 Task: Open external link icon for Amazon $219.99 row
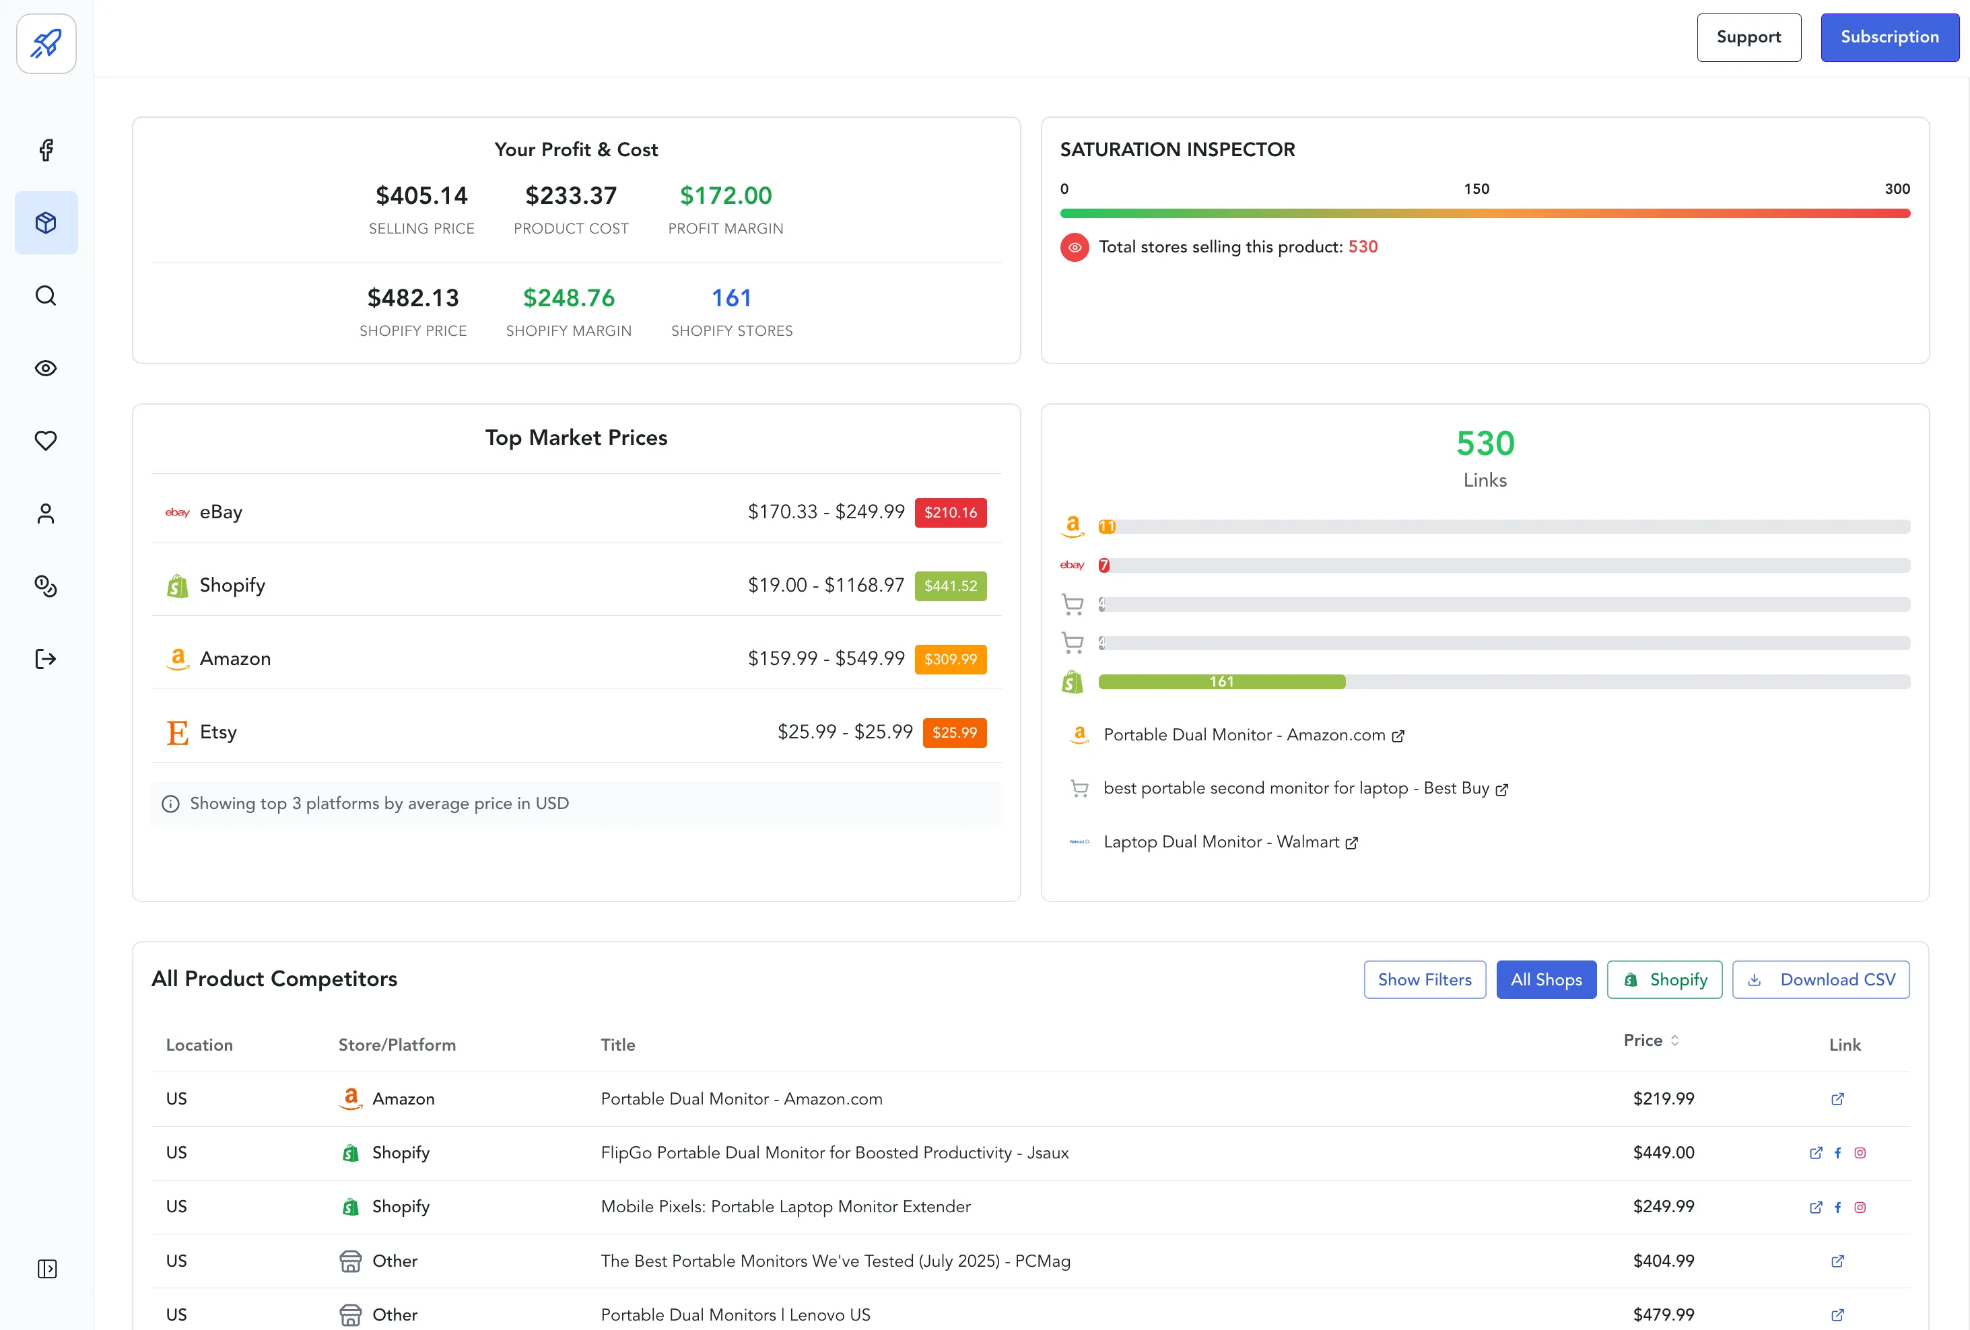(x=1837, y=1098)
